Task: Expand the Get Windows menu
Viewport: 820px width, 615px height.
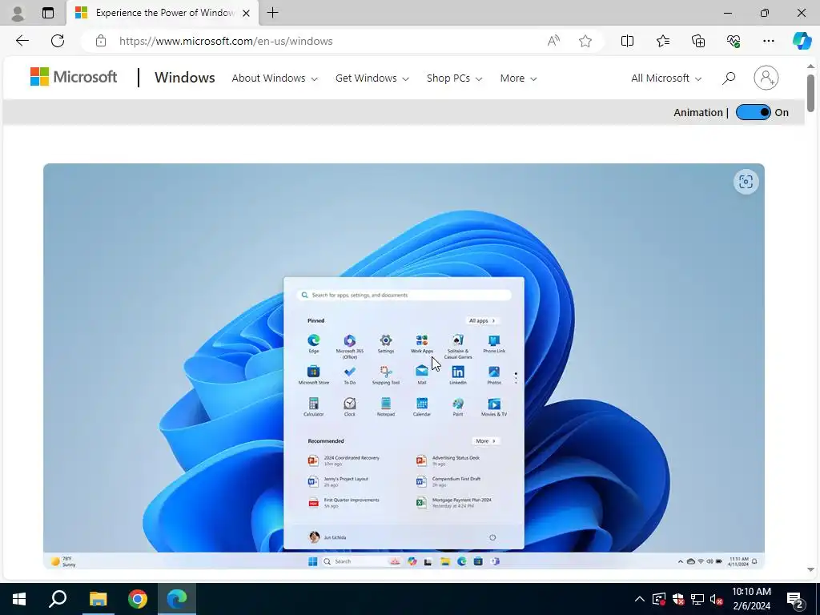Action: pos(372,78)
